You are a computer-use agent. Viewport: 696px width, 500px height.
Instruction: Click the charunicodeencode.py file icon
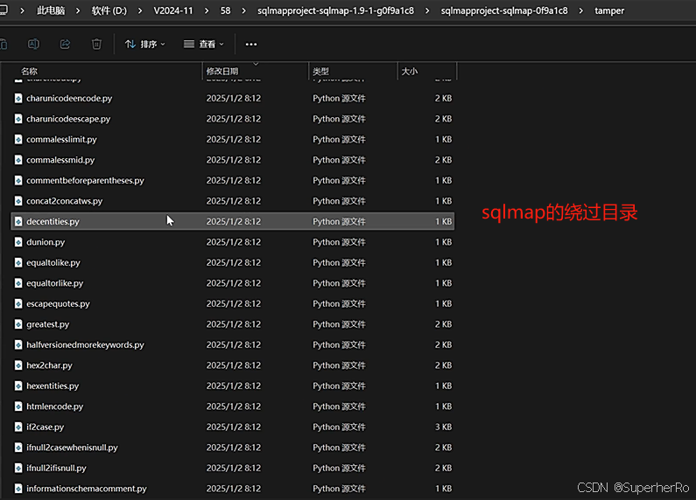click(x=18, y=98)
